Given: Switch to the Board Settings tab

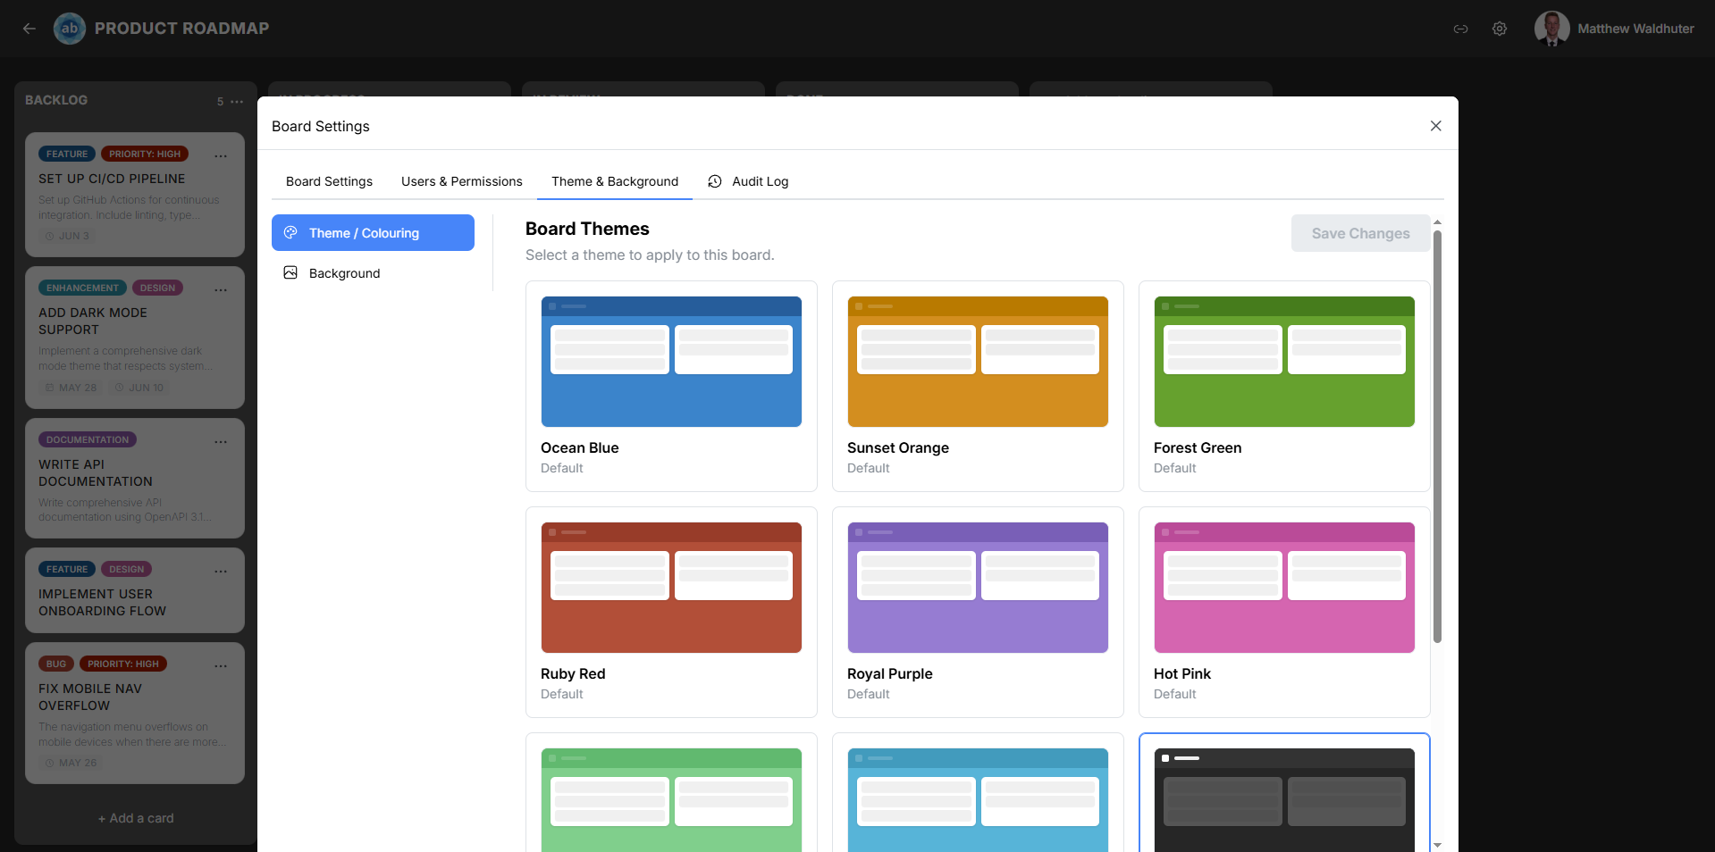Looking at the screenshot, I should click(x=329, y=181).
